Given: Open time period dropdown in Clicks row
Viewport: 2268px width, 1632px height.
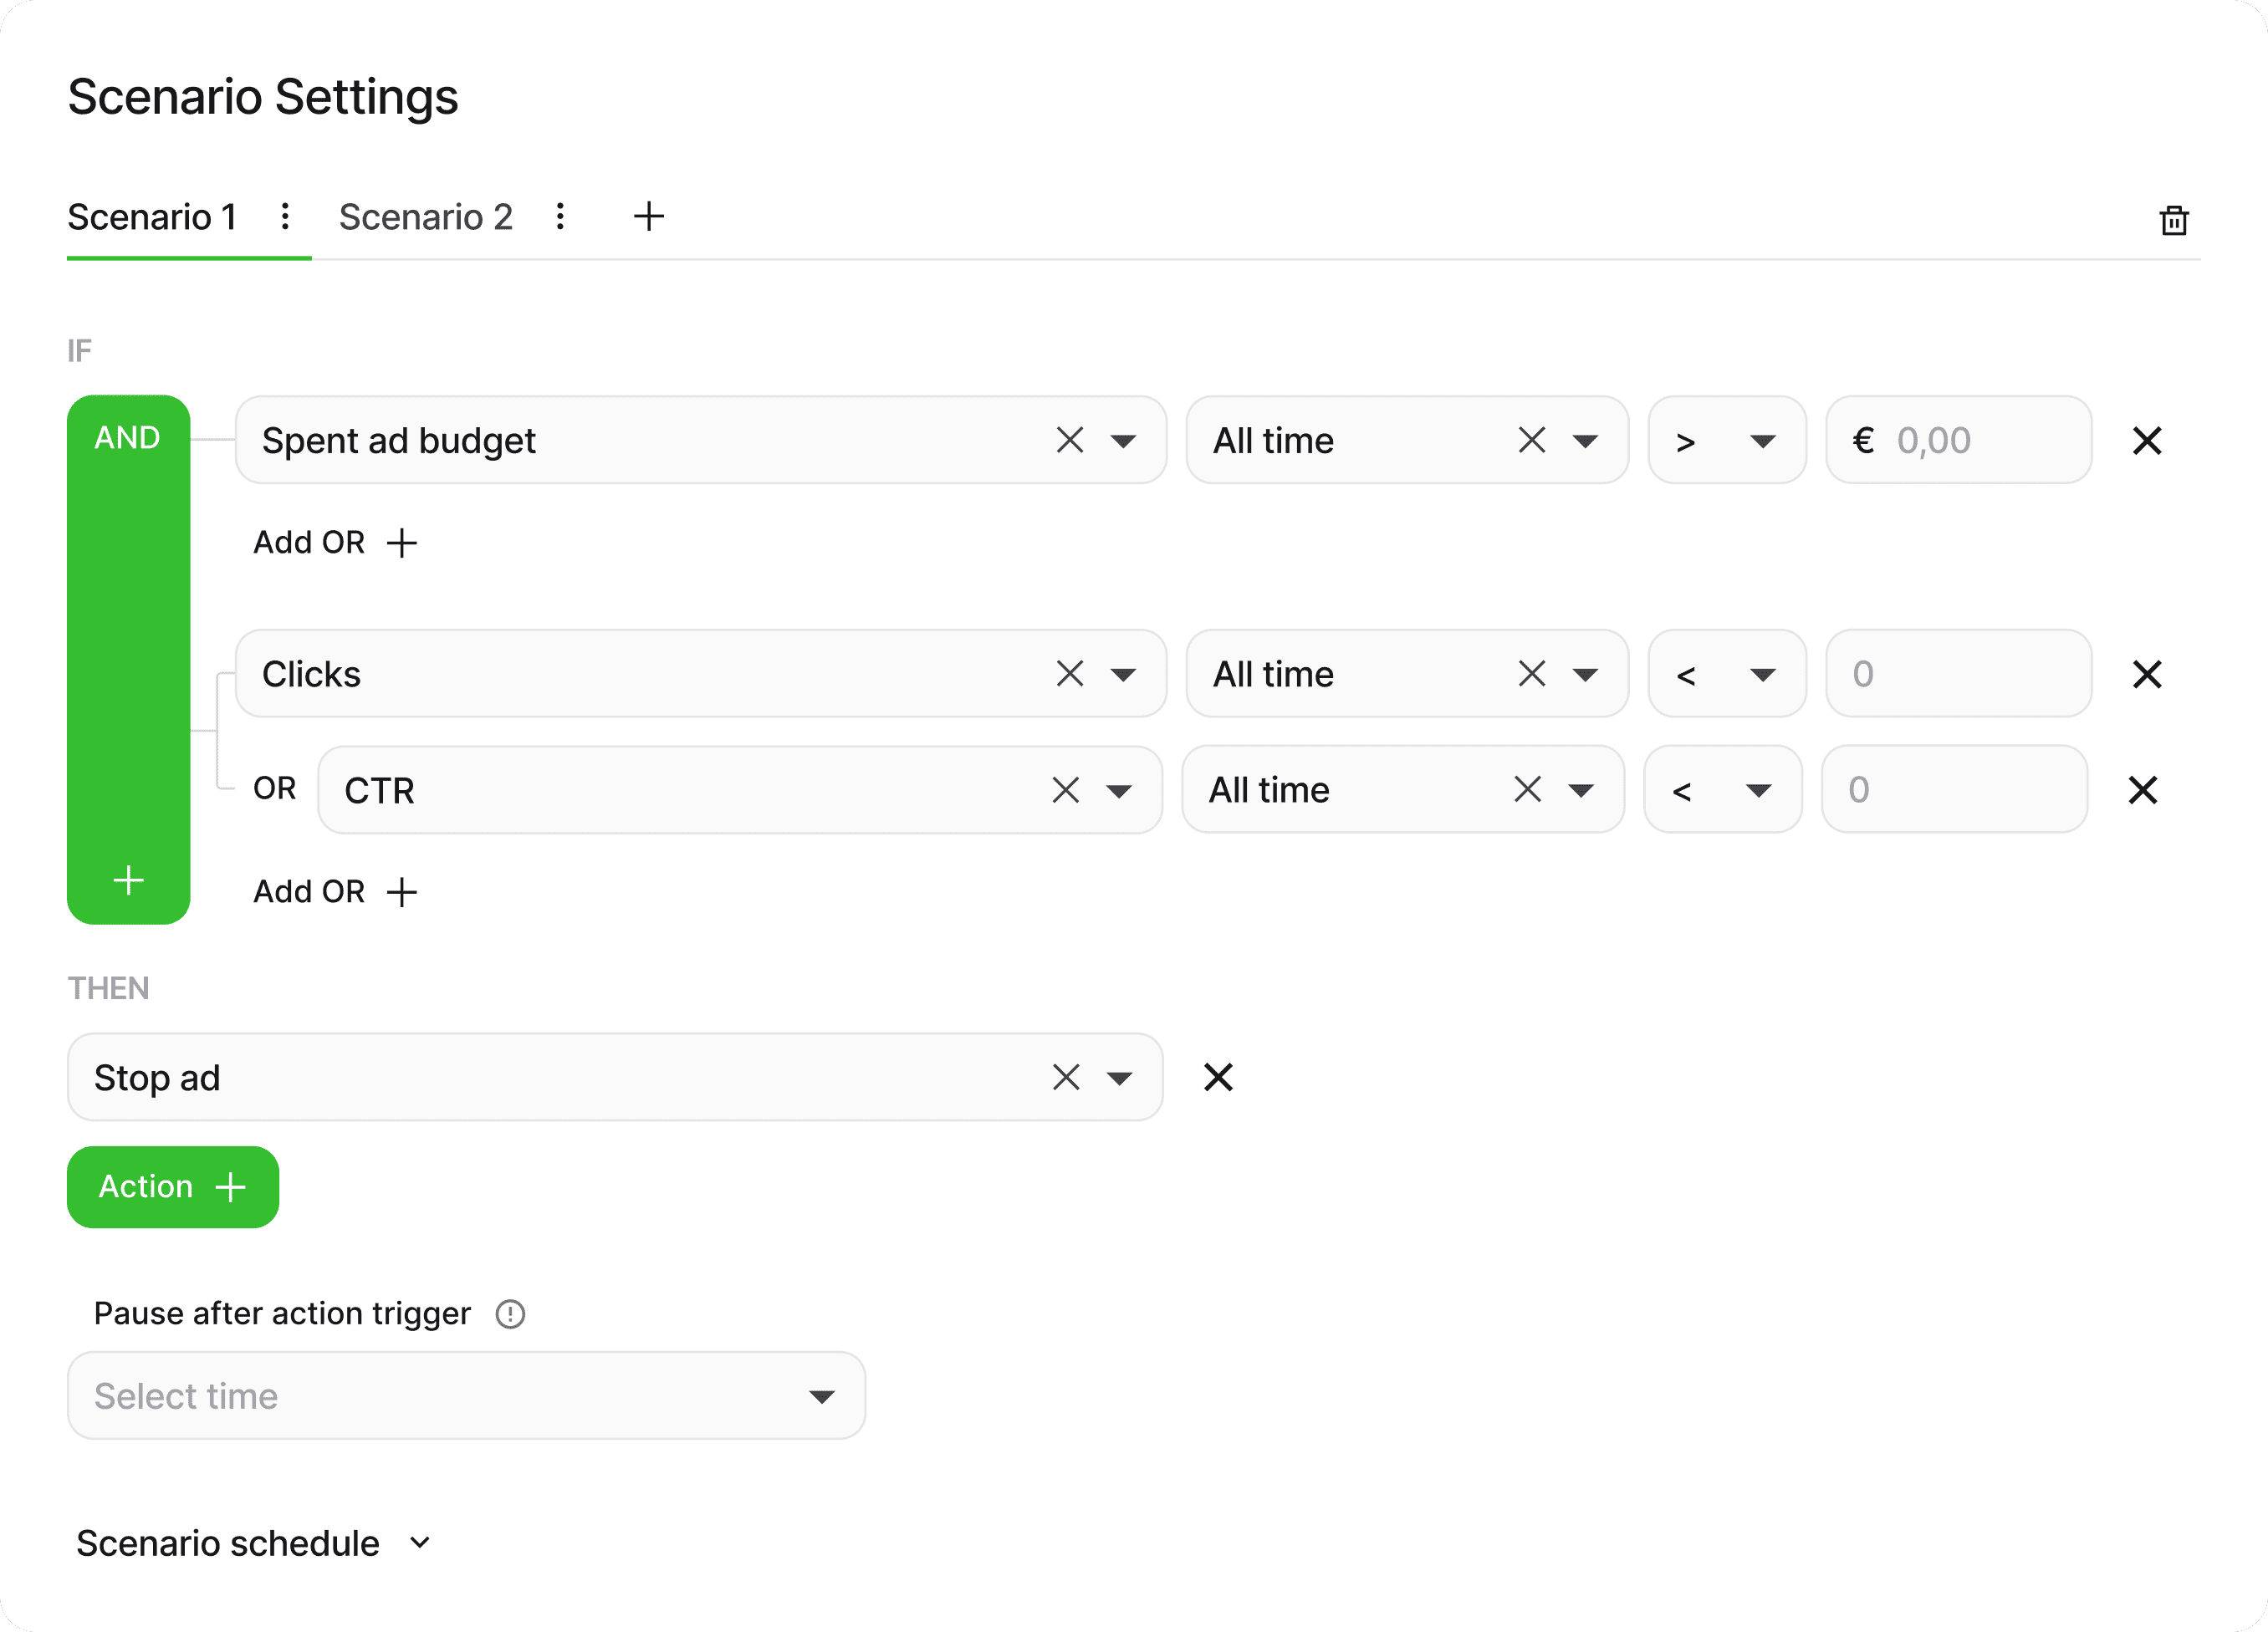Looking at the screenshot, I should 1585,675.
